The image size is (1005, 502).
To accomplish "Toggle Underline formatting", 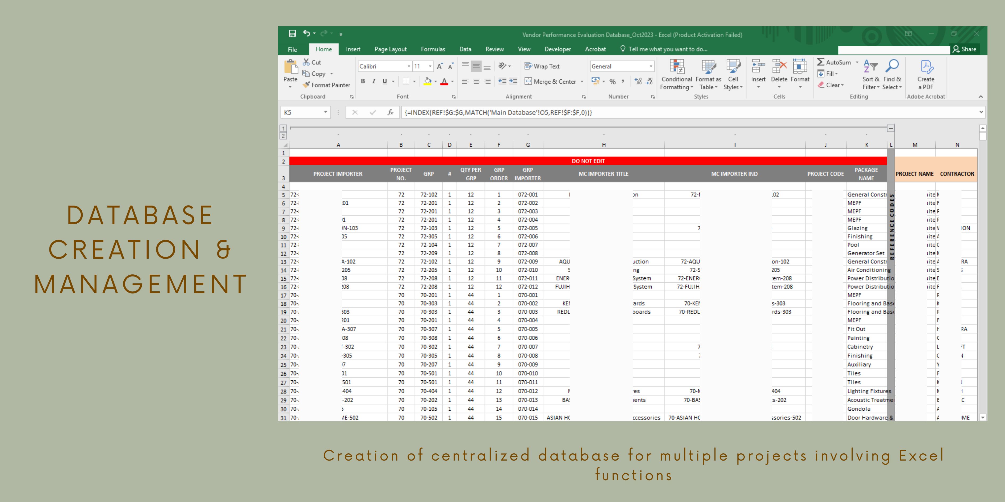I will [385, 81].
